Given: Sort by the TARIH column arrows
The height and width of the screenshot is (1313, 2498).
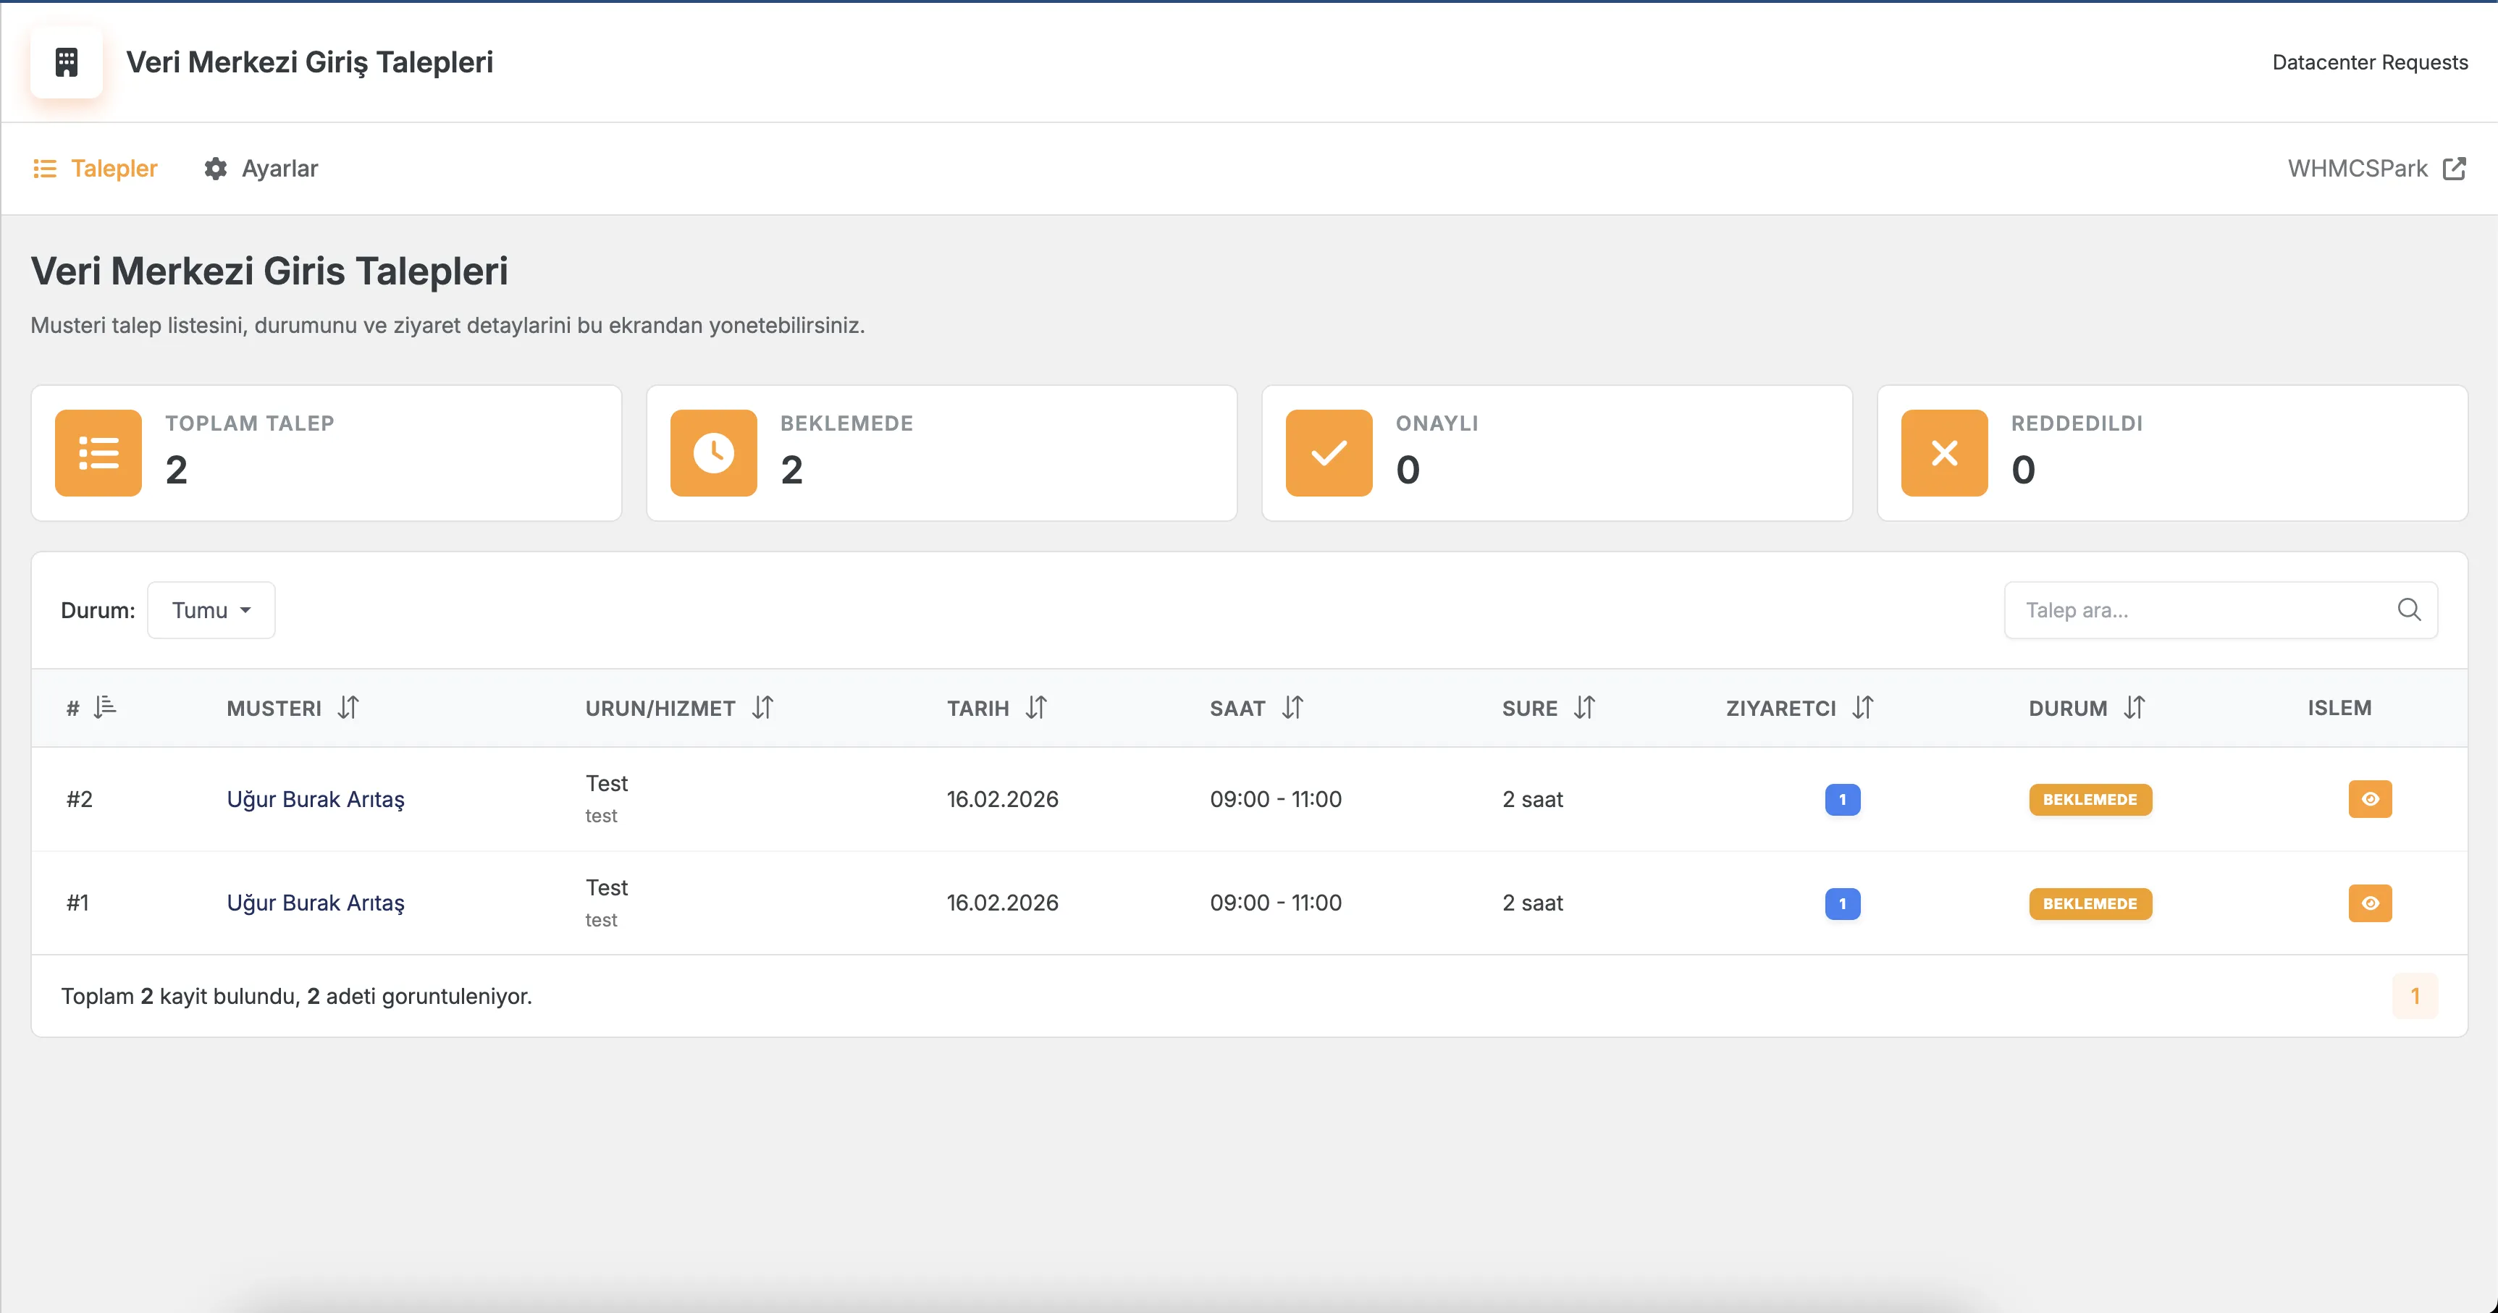Looking at the screenshot, I should (x=1037, y=708).
